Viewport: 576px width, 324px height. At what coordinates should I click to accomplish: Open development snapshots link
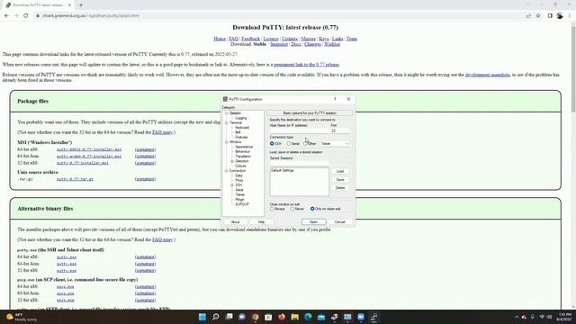(488, 75)
